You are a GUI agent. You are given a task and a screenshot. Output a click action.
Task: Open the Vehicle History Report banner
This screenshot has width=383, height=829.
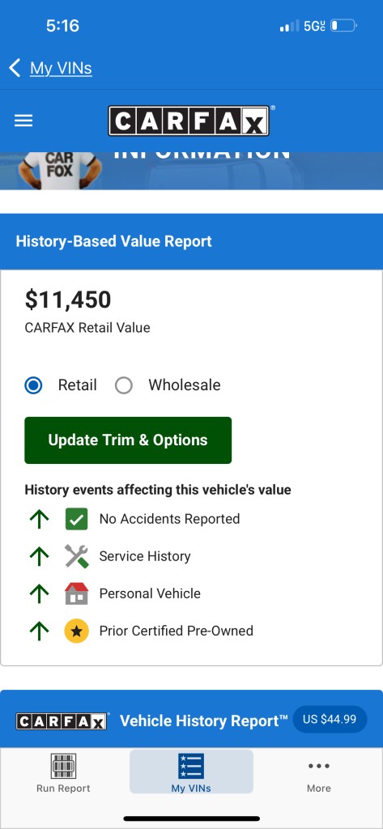coord(191,719)
